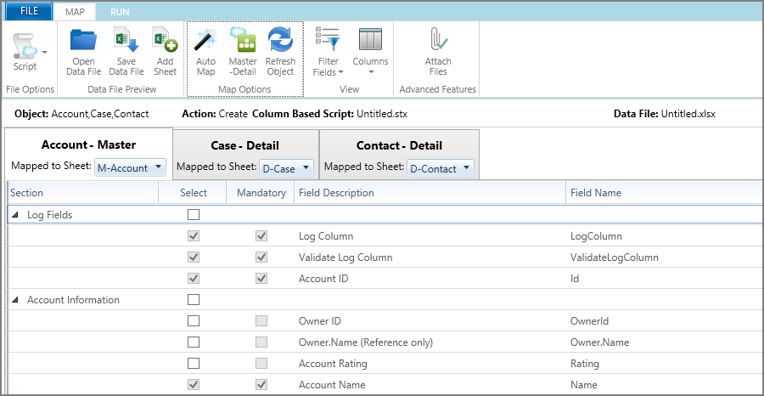
Task: Switch to the RUN ribbon tab
Action: [x=120, y=12]
